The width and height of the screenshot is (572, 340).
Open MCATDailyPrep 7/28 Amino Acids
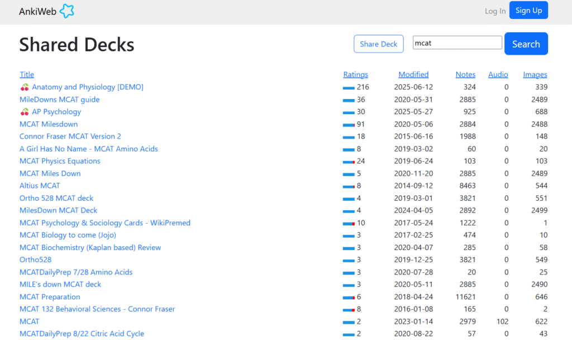[76, 272]
